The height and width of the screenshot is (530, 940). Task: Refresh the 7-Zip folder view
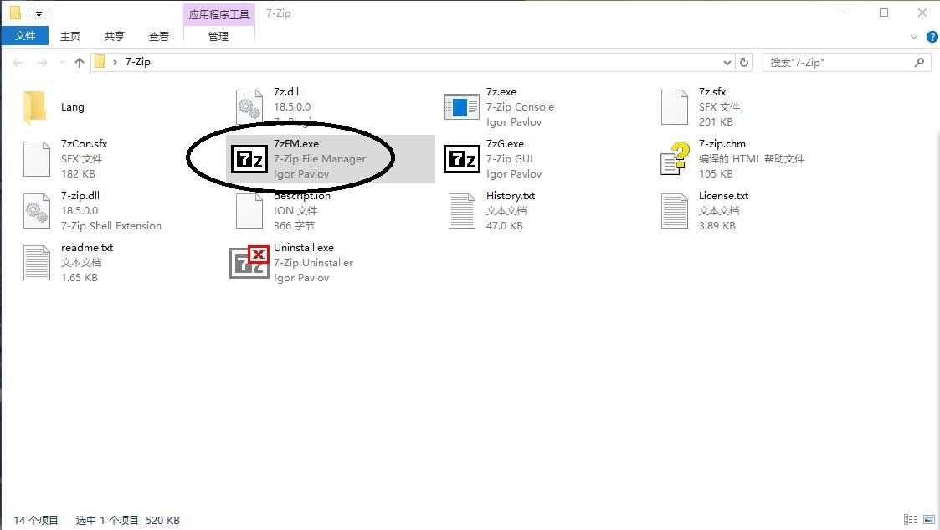tap(744, 62)
